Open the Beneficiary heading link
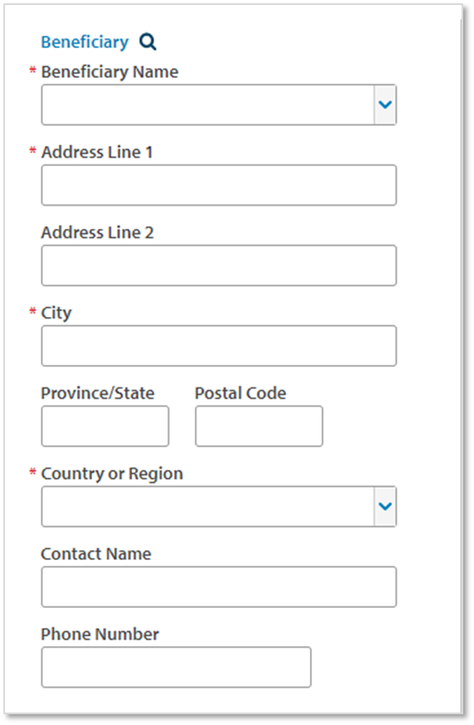This screenshot has width=474, height=725. 85,42
